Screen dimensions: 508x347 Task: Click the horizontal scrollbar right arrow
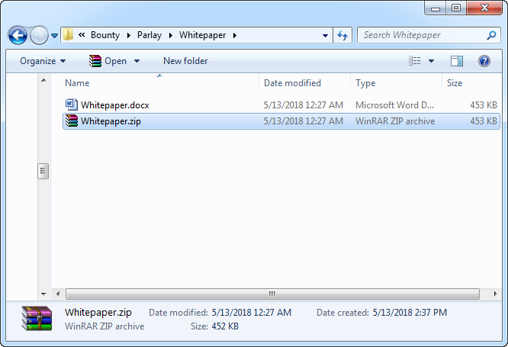point(495,294)
